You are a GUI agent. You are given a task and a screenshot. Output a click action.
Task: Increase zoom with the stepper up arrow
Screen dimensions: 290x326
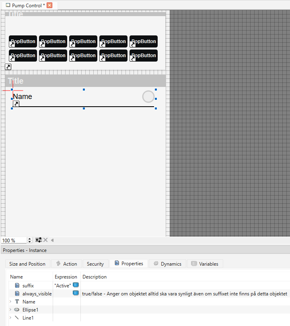[x=29, y=239]
